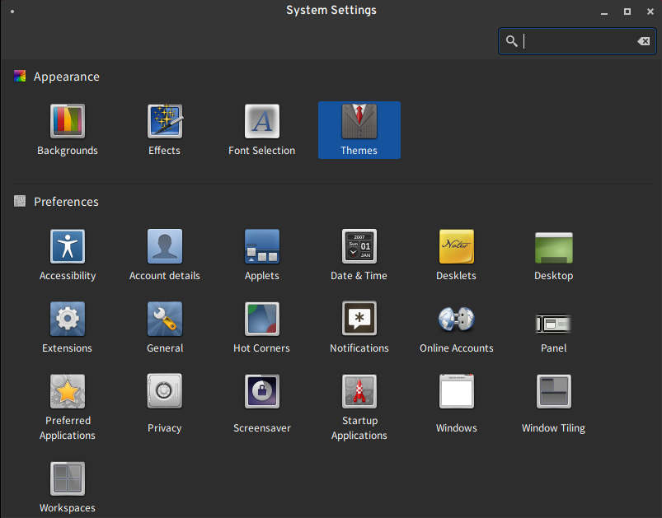Screen dimensions: 662x518
Task: Open Accessibility preferences
Action: tap(68, 247)
